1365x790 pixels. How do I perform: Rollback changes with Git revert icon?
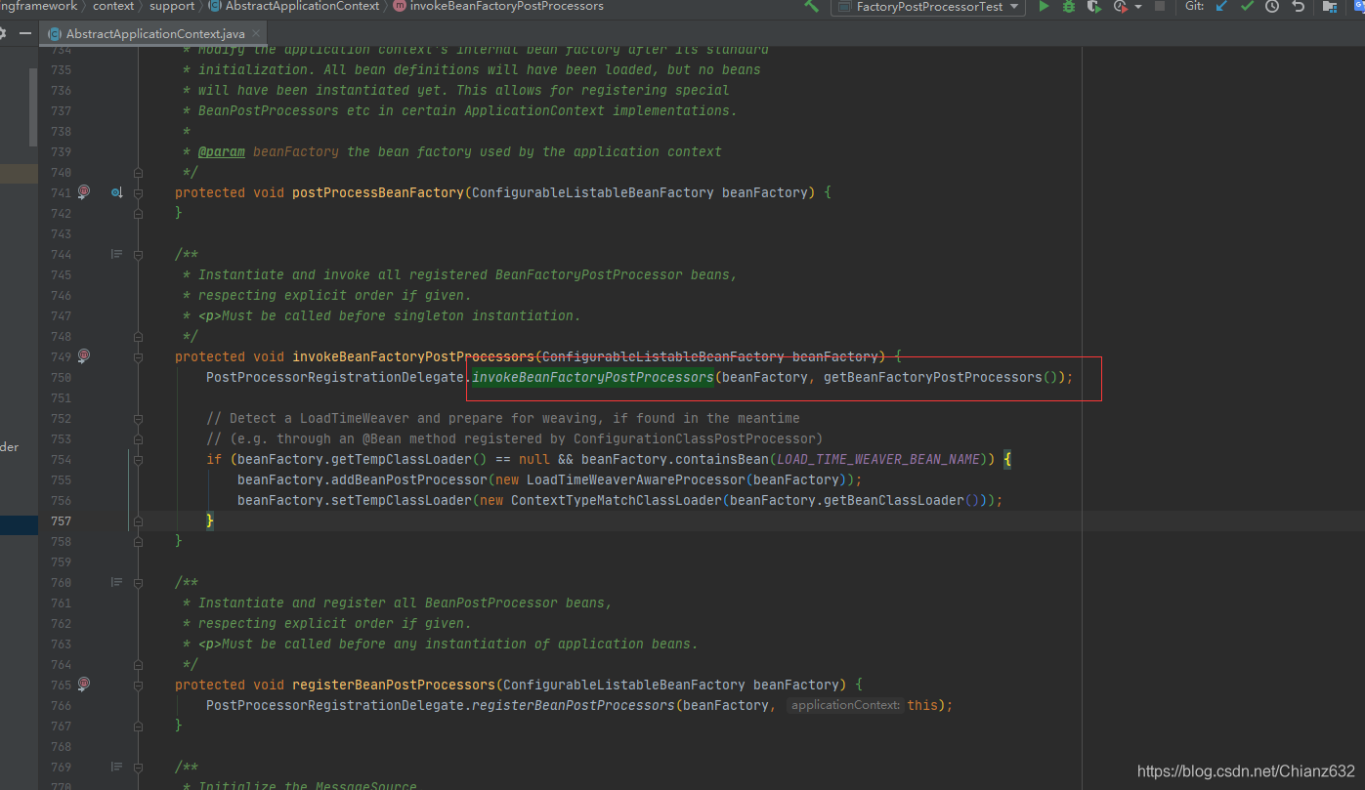click(x=1298, y=7)
